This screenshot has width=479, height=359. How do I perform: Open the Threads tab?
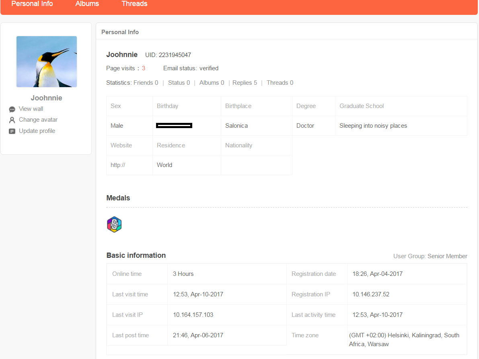134,4
